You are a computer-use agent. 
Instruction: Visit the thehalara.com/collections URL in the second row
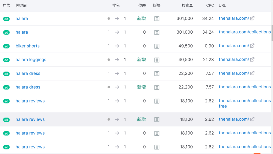(244, 32)
